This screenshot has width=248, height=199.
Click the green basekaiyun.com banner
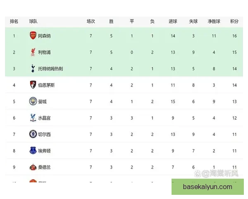point(207,187)
